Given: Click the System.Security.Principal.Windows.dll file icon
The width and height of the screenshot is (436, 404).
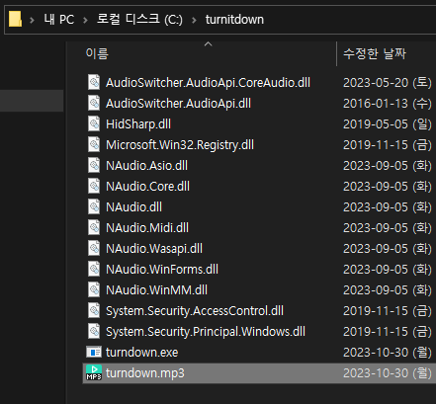Looking at the screenshot, I should tap(94, 331).
